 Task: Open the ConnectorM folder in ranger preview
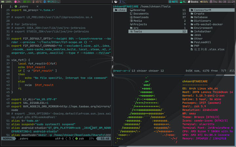[x=212, y=10]
